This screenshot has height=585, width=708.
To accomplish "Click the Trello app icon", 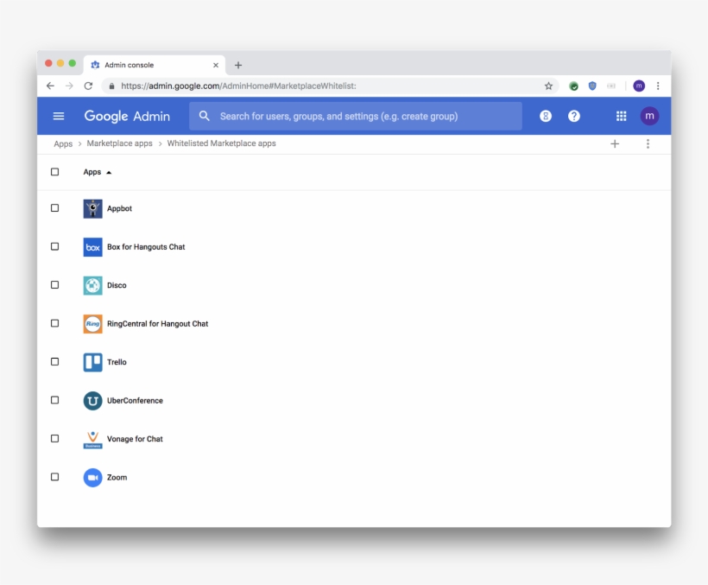I will (x=92, y=362).
